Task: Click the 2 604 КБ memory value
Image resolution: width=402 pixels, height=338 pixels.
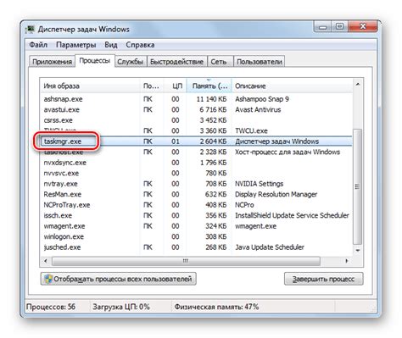Action: click(213, 141)
